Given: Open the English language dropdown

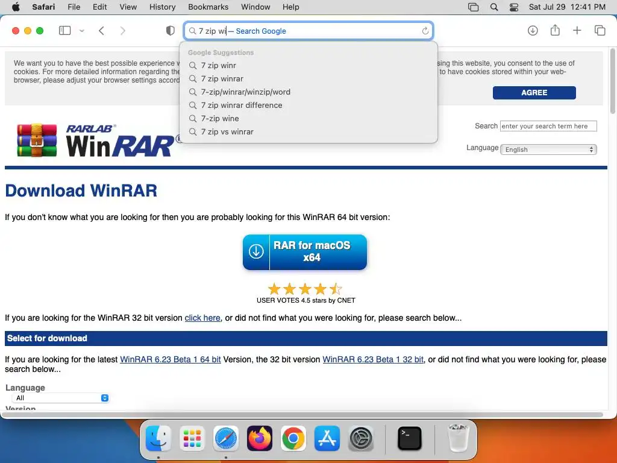Looking at the screenshot, I should click(548, 150).
